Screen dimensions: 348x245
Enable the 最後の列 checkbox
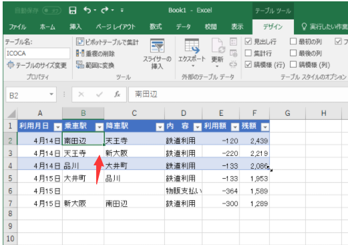293,53
